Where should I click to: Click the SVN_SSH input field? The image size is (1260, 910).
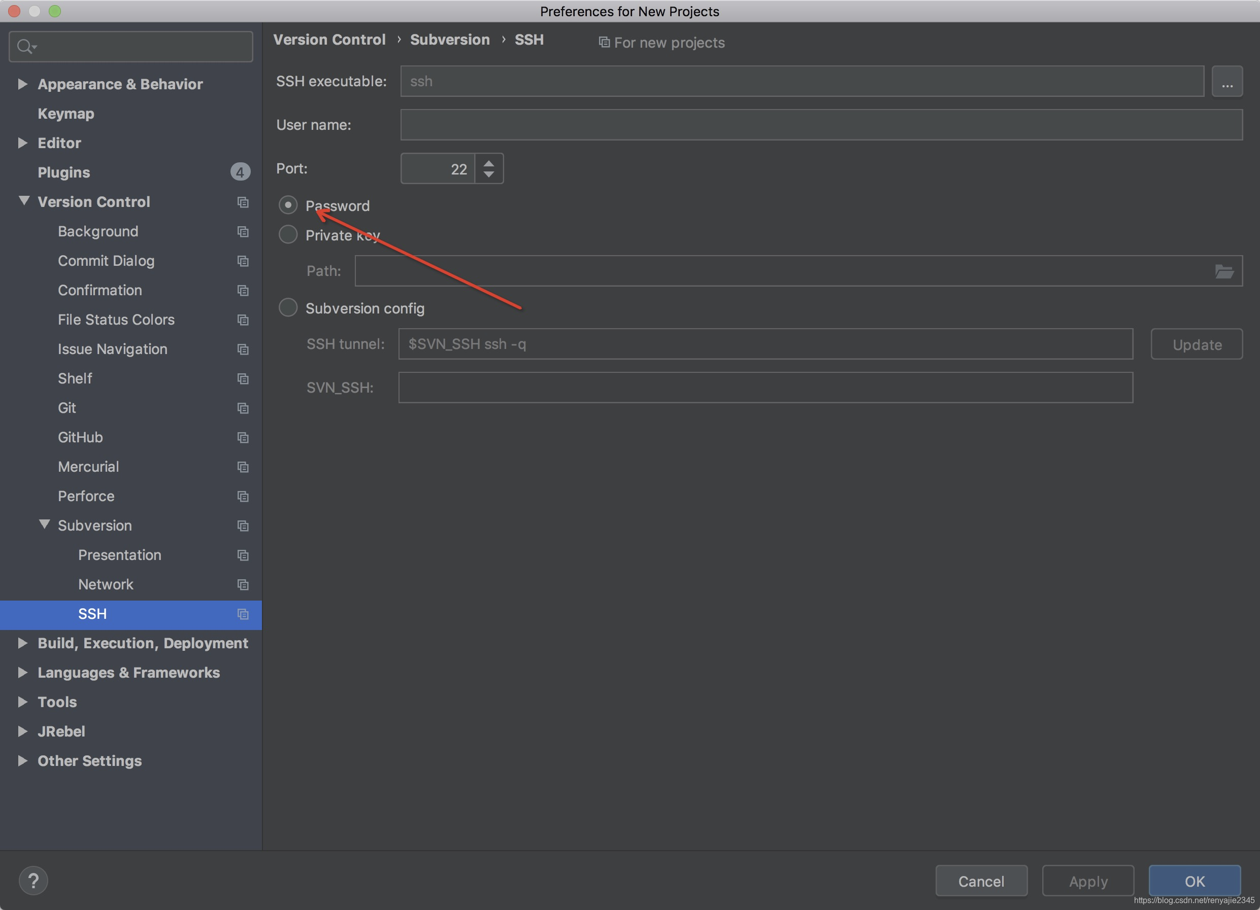pos(766,388)
